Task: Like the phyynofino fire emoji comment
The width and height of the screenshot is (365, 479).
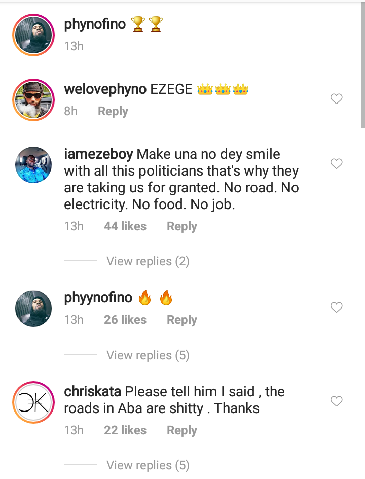Action: [337, 307]
